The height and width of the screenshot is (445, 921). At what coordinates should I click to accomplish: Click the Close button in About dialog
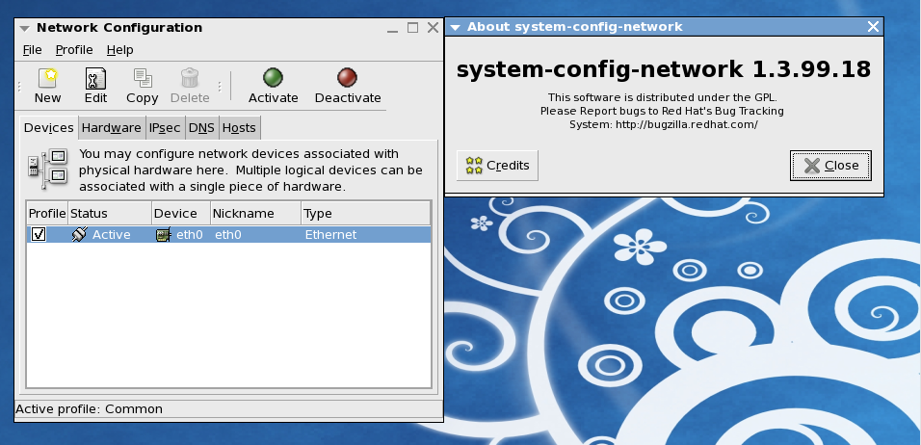[830, 166]
